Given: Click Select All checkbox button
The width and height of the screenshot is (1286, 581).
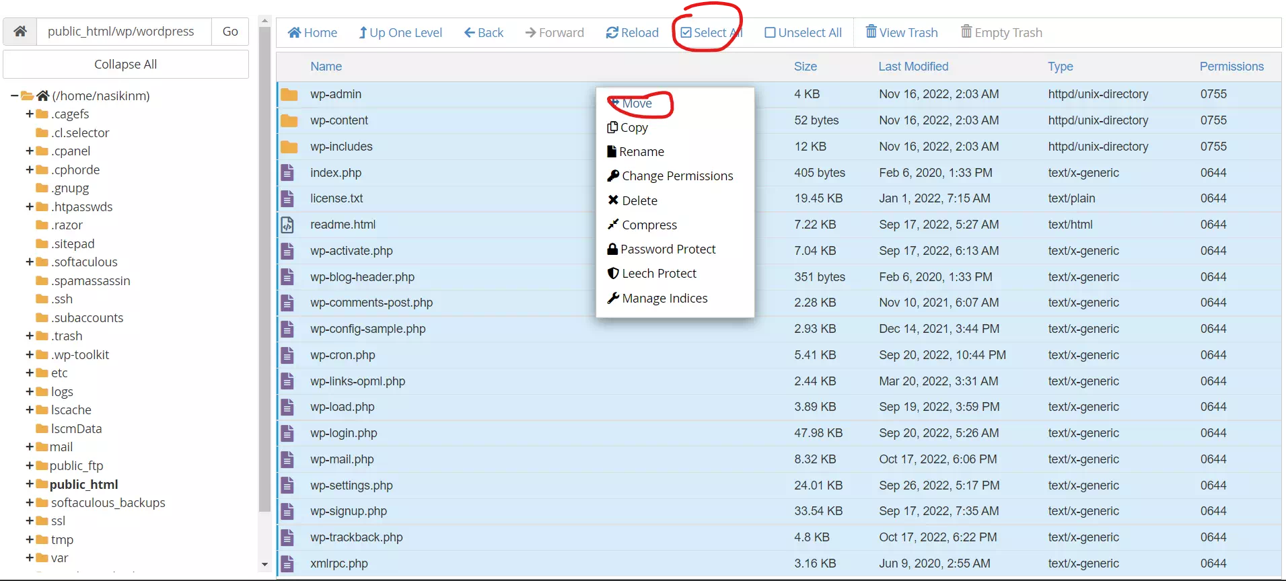Looking at the screenshot, I should pos(711,32).
